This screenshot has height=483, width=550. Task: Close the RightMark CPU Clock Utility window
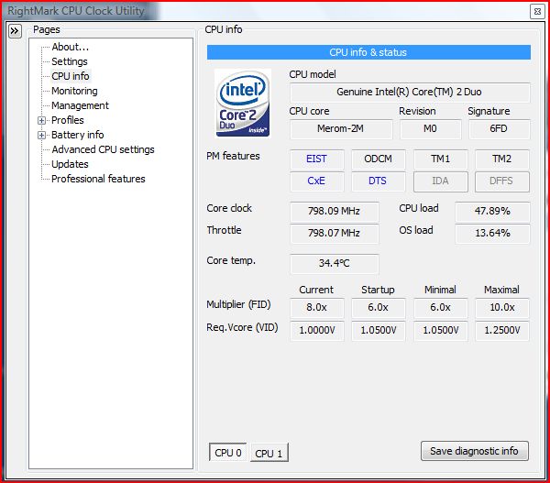(x=537, y=12)
